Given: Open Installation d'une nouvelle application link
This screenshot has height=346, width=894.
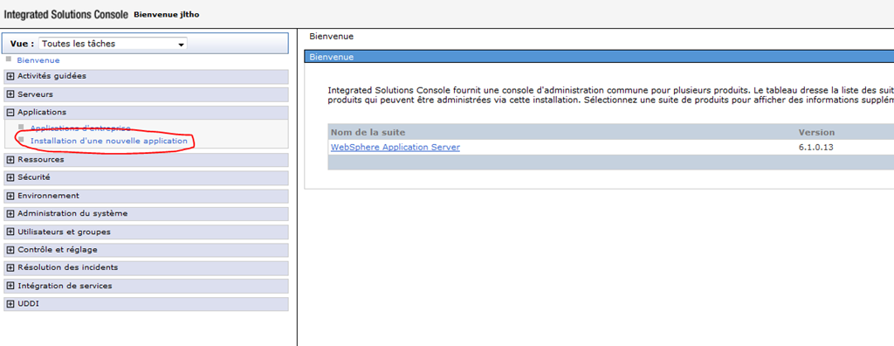Looking at the screenshot, I should (109, 141).
